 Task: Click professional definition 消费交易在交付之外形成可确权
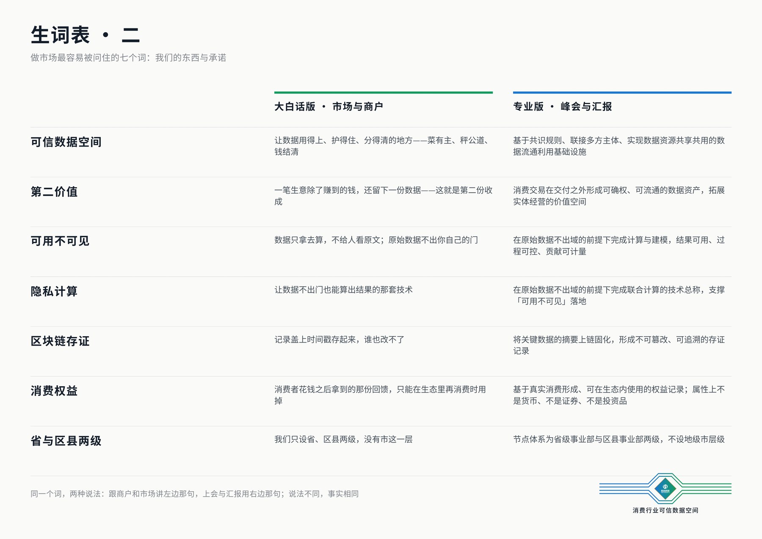point(619,196)
